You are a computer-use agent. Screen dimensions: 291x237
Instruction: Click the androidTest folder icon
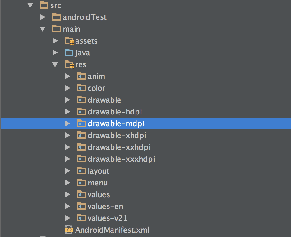[57, 17]
